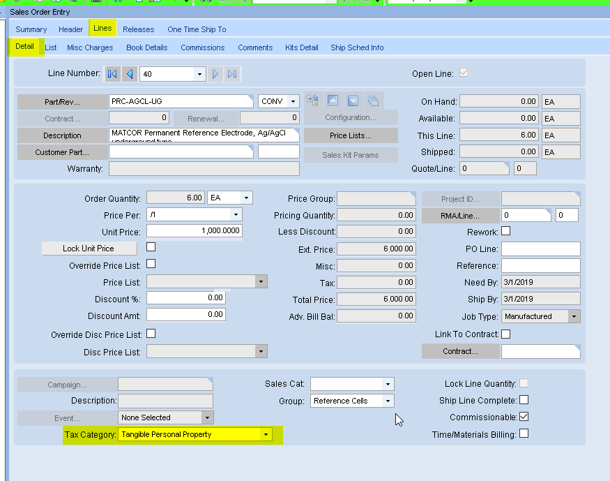Switch to the Commissions sub-tab
The width and height of the screenshot is (610, 481).
(203, 47)
